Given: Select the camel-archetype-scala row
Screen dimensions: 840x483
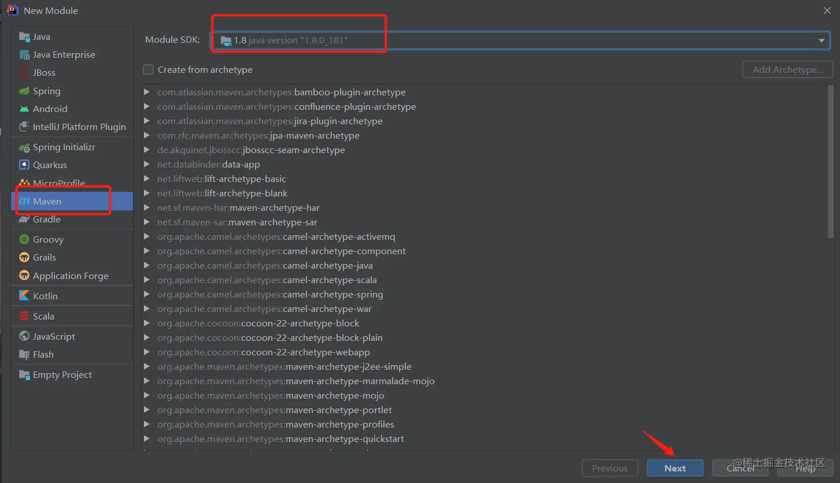Looking at the screenshot, I should (x=484, y=280).
